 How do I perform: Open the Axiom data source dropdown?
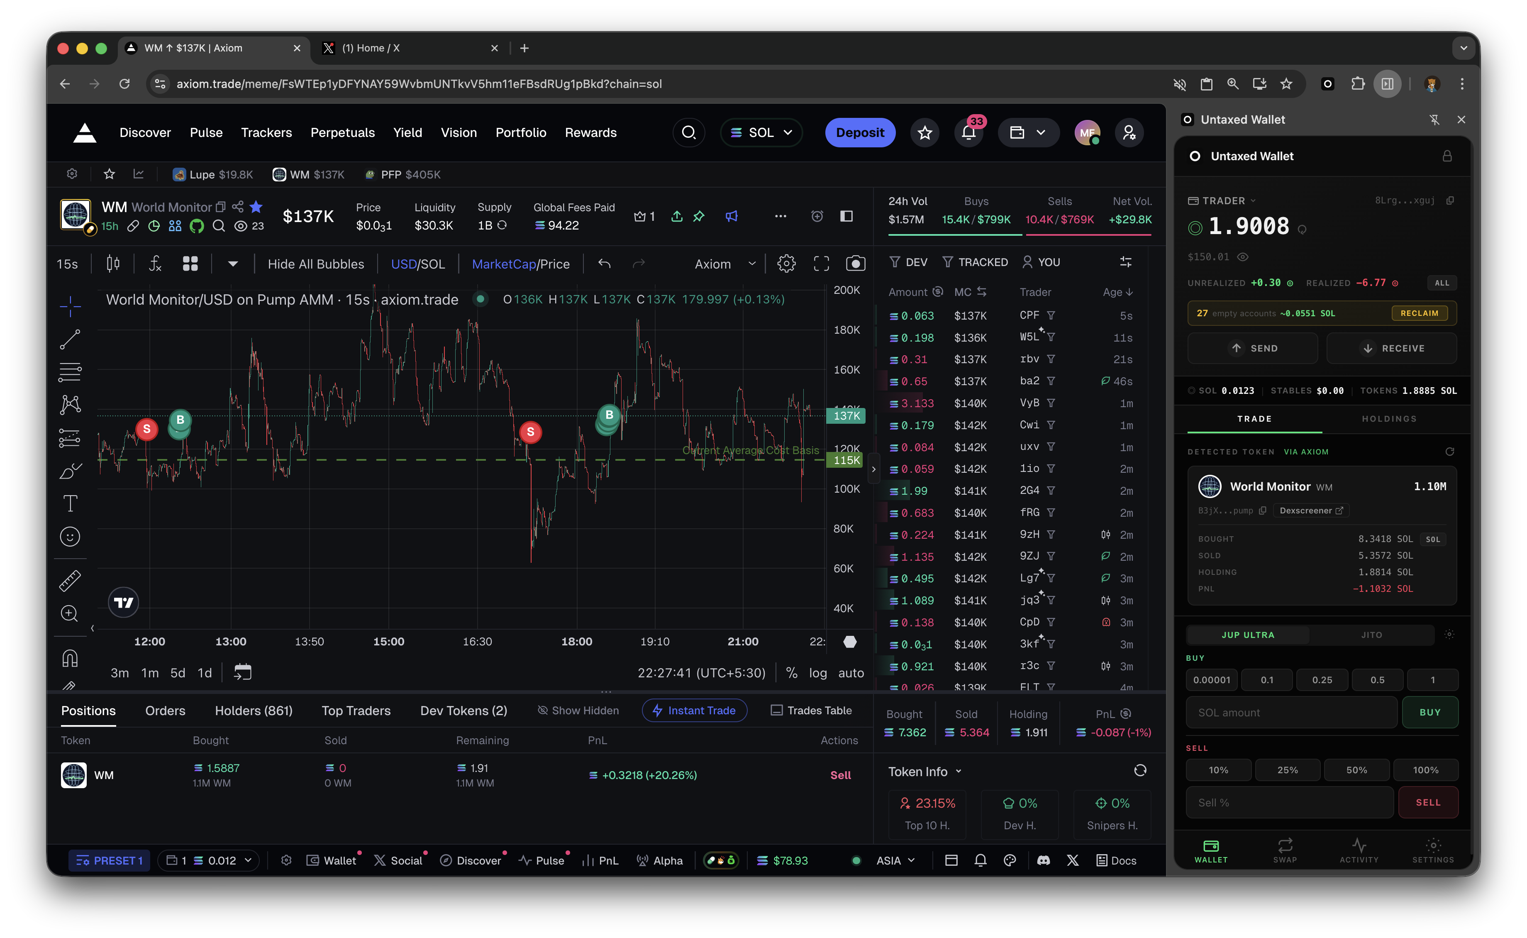722,263
